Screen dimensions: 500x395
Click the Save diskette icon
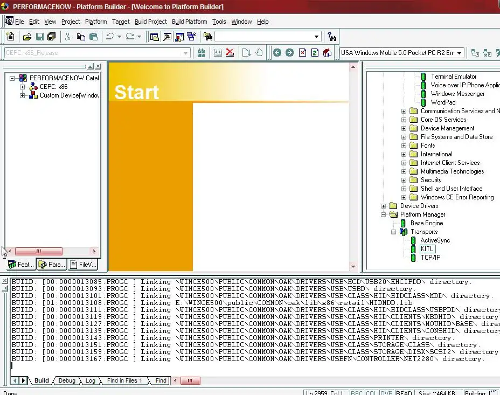pos(39,37)
